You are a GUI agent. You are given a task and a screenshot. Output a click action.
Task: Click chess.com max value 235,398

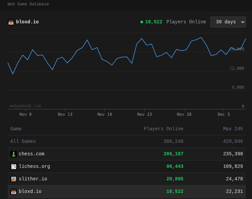coord(233,154)
